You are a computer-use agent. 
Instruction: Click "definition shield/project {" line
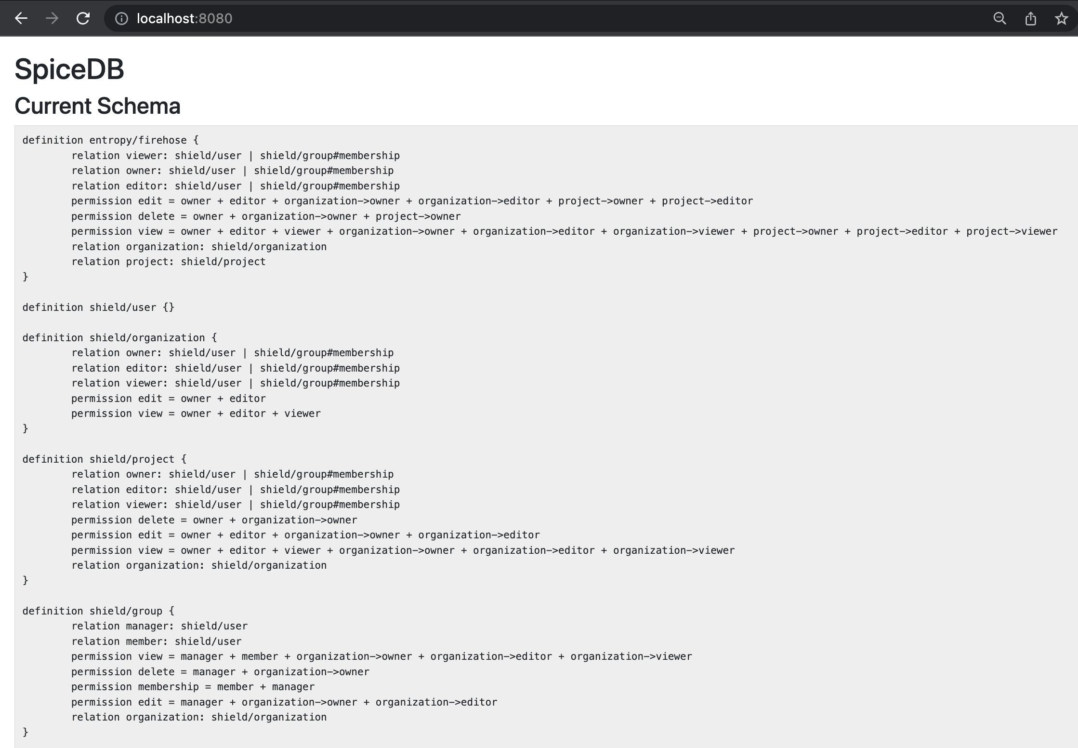point(104,459)
